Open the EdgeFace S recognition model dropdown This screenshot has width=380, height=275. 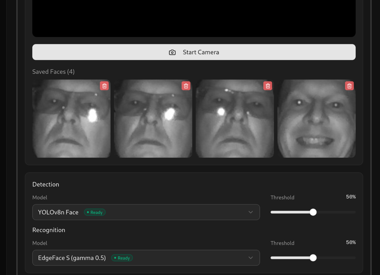click(146, 258)
